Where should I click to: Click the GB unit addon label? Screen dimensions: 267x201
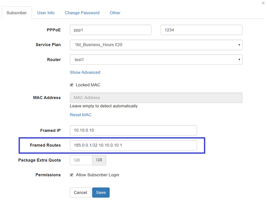[x=99, y=160]
